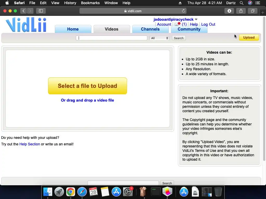Viewport: 266px width, 199px height.
Task: Open System Preferences gear in the Dock
Action: (128, 192)
